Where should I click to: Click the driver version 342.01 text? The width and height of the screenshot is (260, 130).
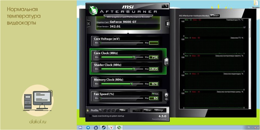[115, 26]
